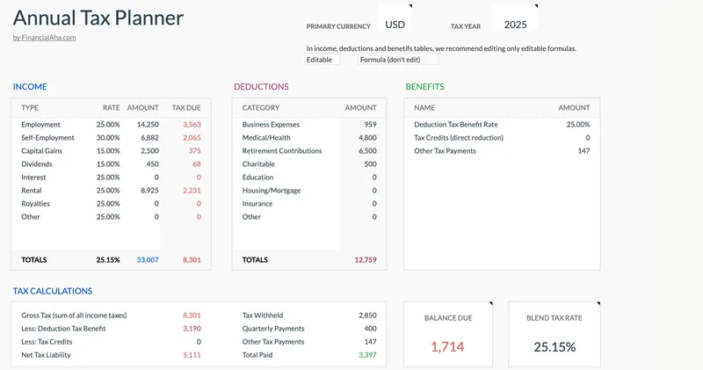
Task: Select the Employment income amount 14,250
Action: (148, 125)
